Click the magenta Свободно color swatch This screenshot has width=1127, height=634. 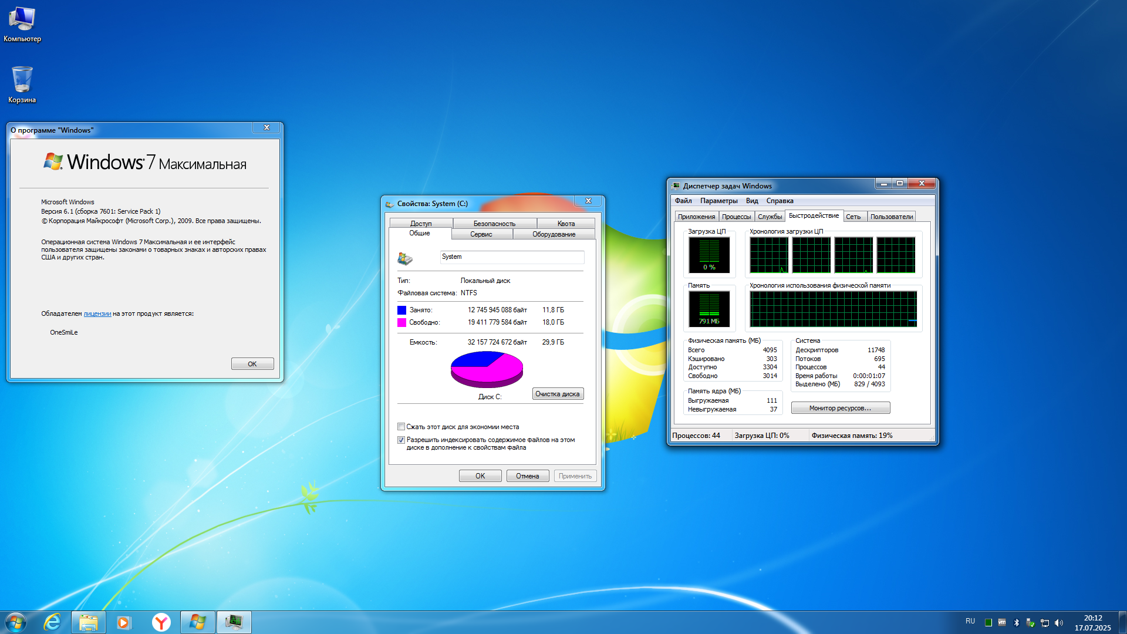[401, 322]
